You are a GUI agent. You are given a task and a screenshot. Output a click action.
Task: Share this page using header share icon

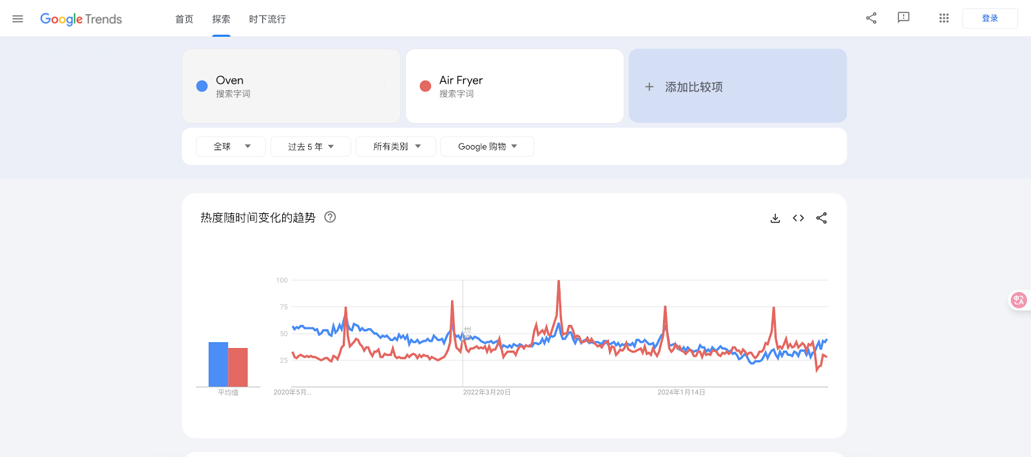point(871,18)
